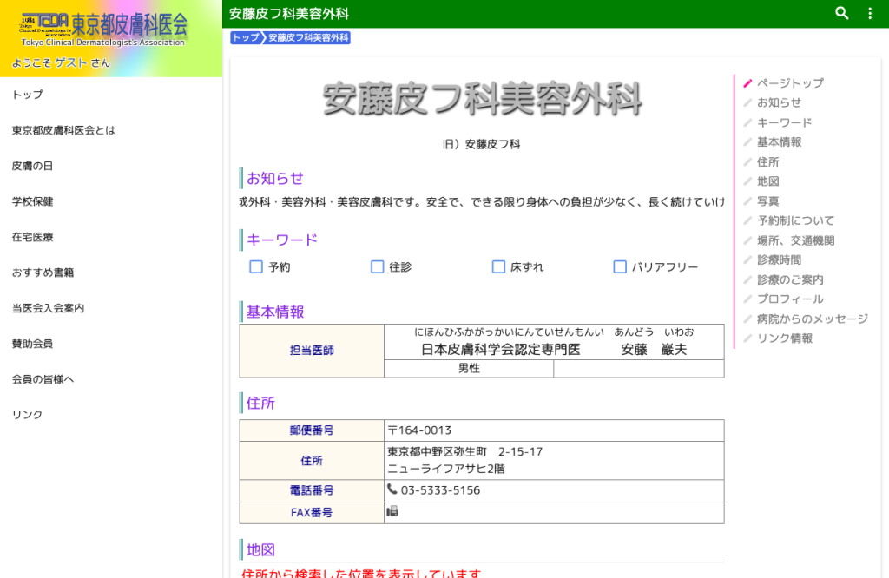Jump to 住所 section via outline link
Image resolution: width=889 pixels, height=578 pixels.
[768, 162]
